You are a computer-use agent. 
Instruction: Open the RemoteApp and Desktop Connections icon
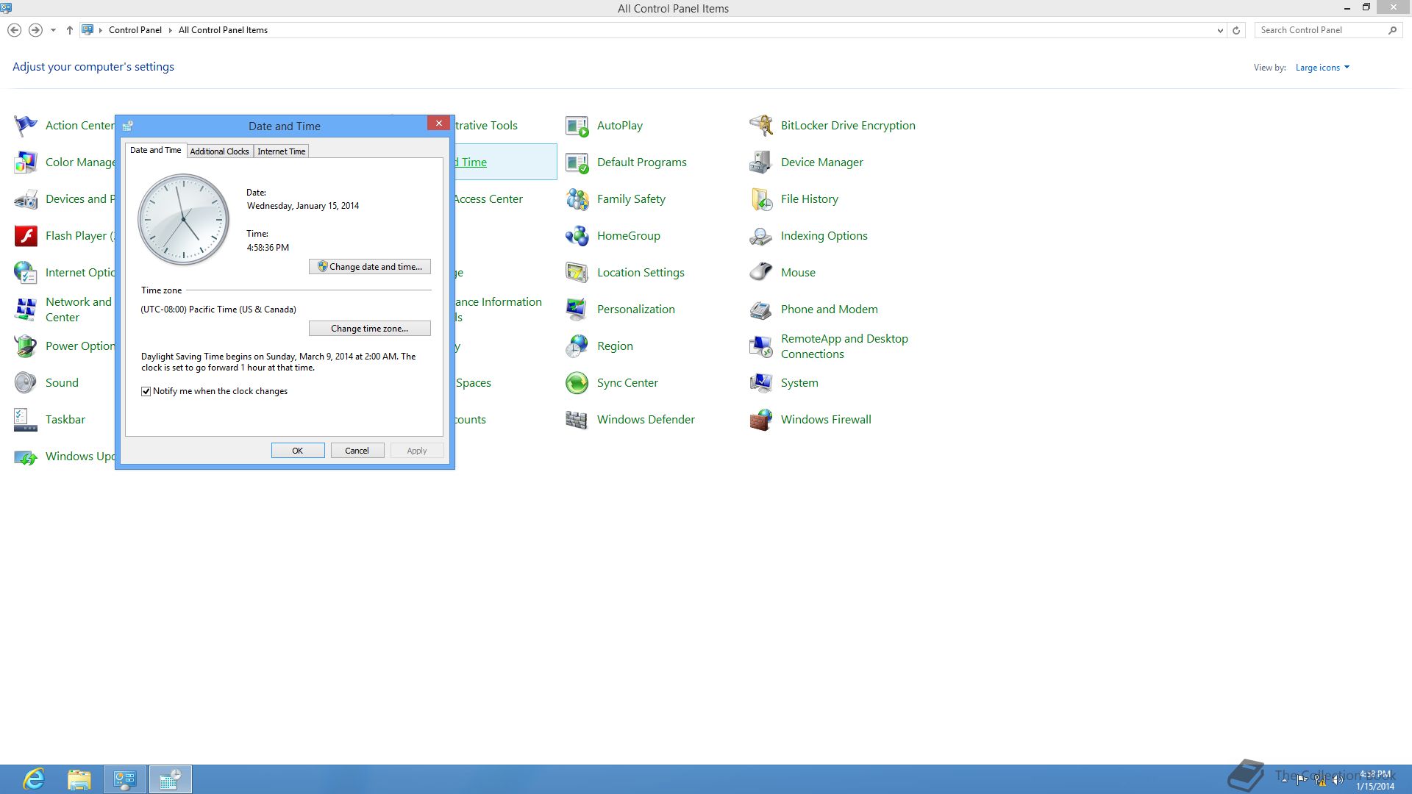[x=761, y=346]
